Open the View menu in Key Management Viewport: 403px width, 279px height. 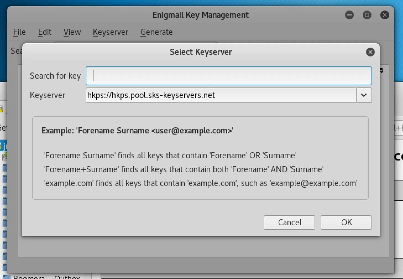[72, 32]
